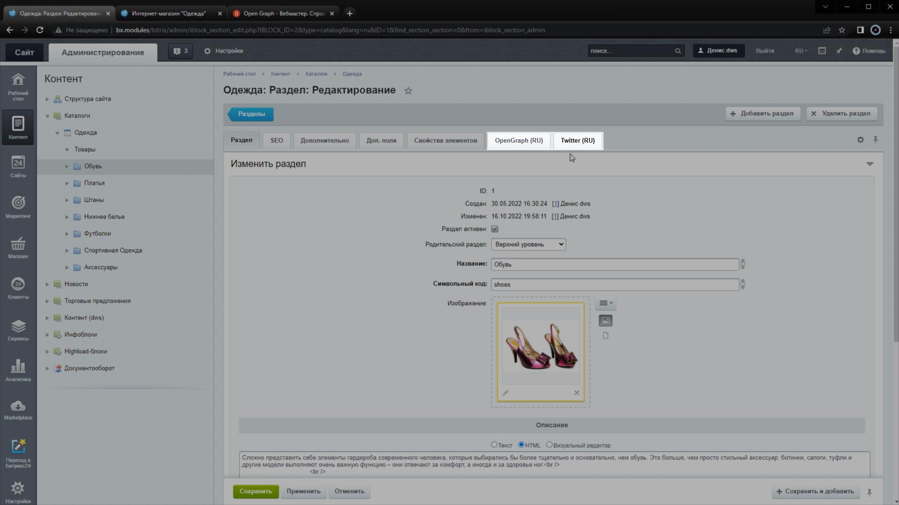Open the Аналитика sidebar icon
Screen dimensions: 899x505
pos(18,370)
